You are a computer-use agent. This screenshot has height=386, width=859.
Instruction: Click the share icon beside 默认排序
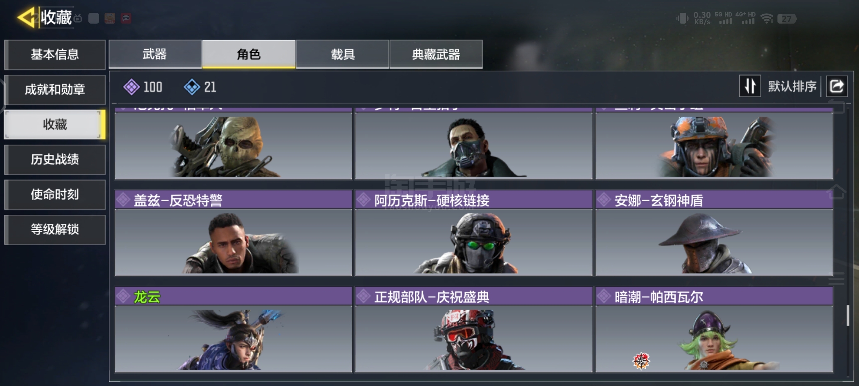(x=836, y=86)
